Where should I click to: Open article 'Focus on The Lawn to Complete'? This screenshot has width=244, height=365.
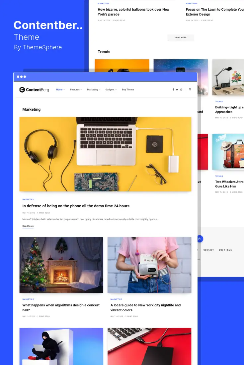point(215,12)
